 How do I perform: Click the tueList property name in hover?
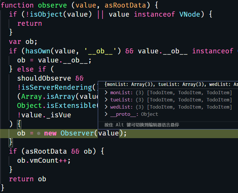(x=121, y=100)
